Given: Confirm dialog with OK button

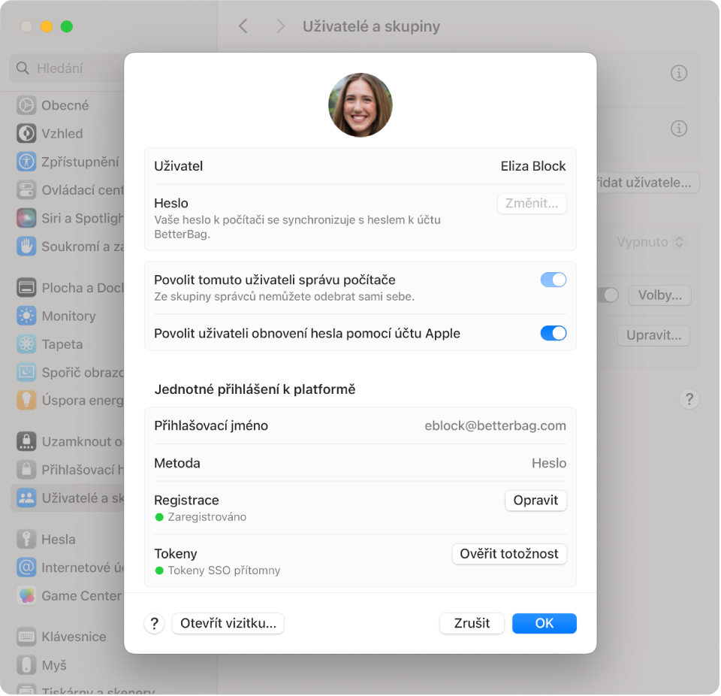Looking at the screenshot, I should [x=544, y=623].
